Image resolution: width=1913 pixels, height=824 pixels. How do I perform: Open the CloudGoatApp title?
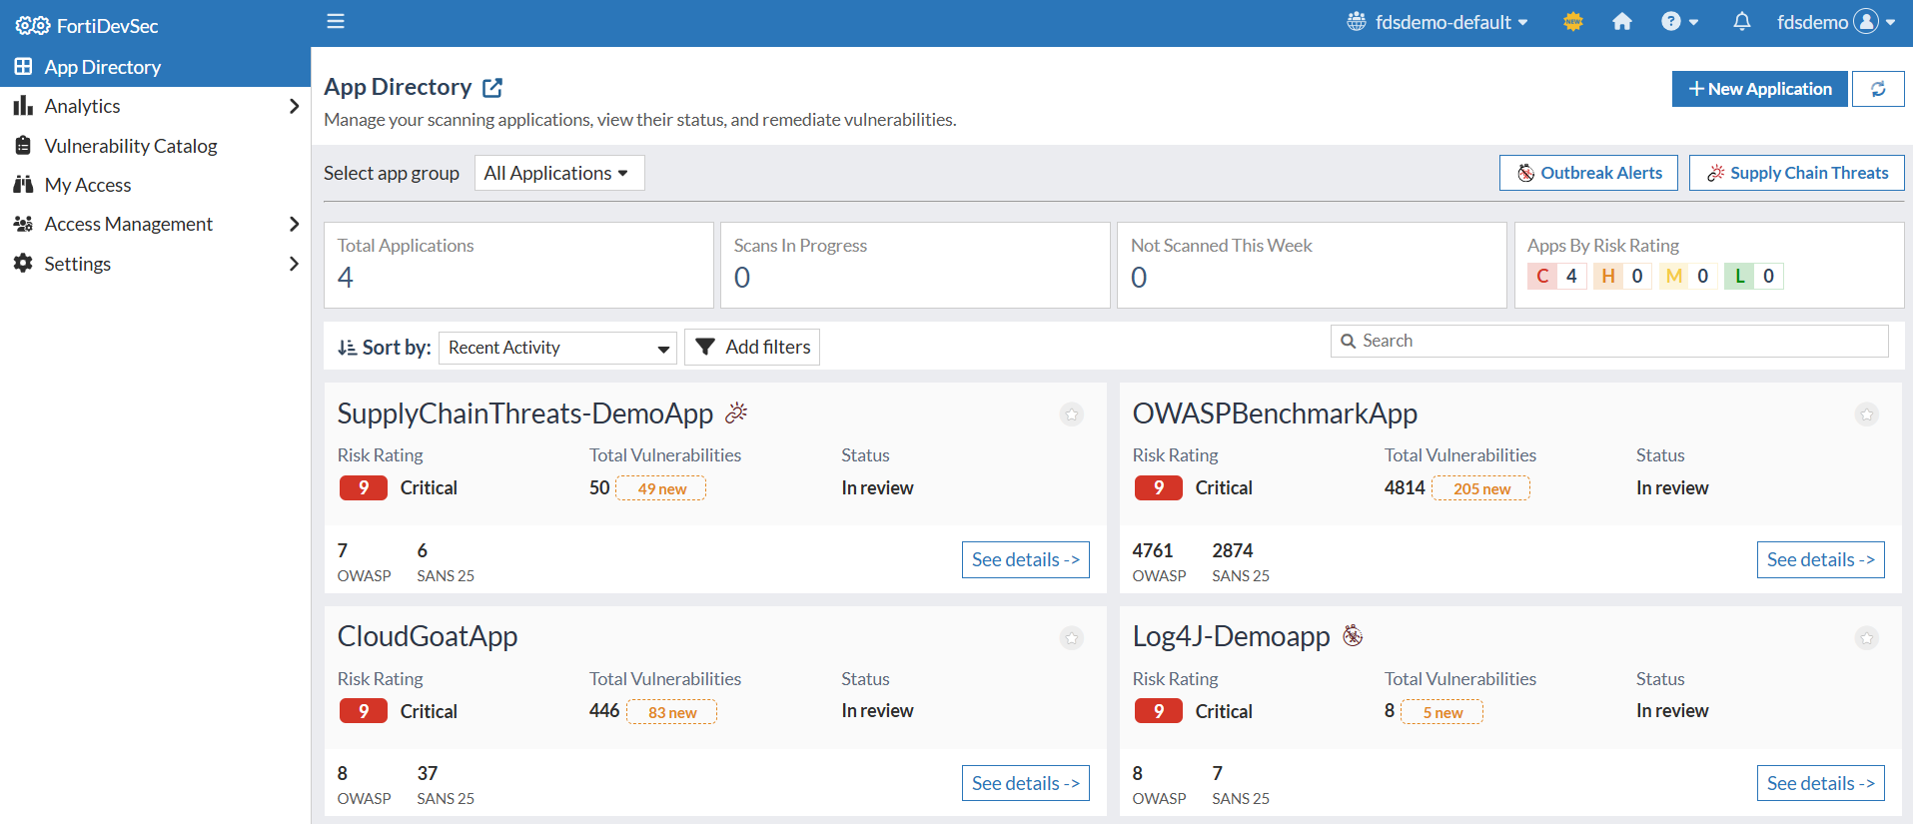pyautogui.click(x=428, y=637)
